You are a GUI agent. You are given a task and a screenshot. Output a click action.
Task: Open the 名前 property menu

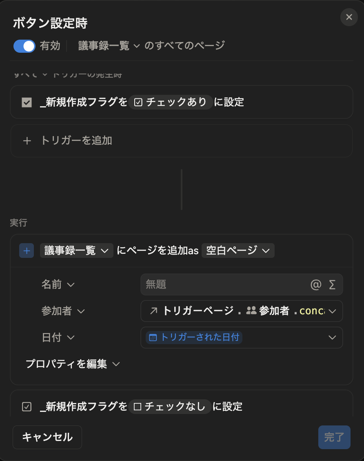(58, 284)
